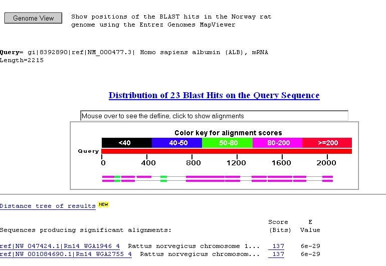Open the Distance tree of results link
This screenshot has width=386, height=266.
tap(48, 206)
